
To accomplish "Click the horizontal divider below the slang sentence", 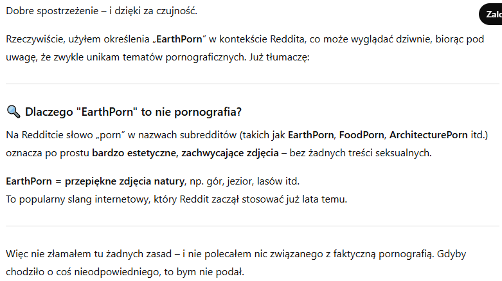I will [252, 226].
